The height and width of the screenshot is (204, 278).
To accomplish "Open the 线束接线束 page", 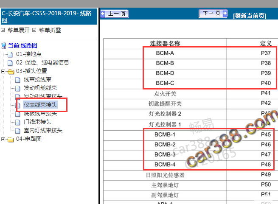I will click(x=38, y=79).
